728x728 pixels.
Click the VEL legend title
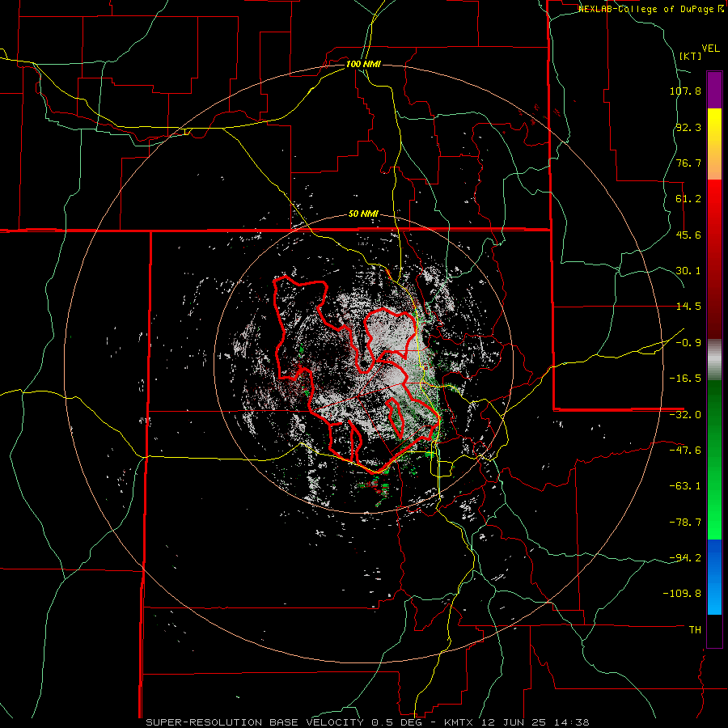(711, 49)
